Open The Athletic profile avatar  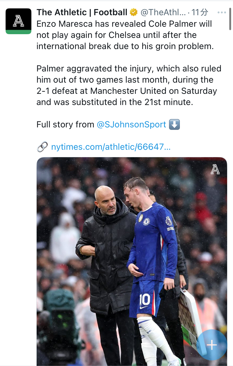pyautogui.click(x=18, y=21)
